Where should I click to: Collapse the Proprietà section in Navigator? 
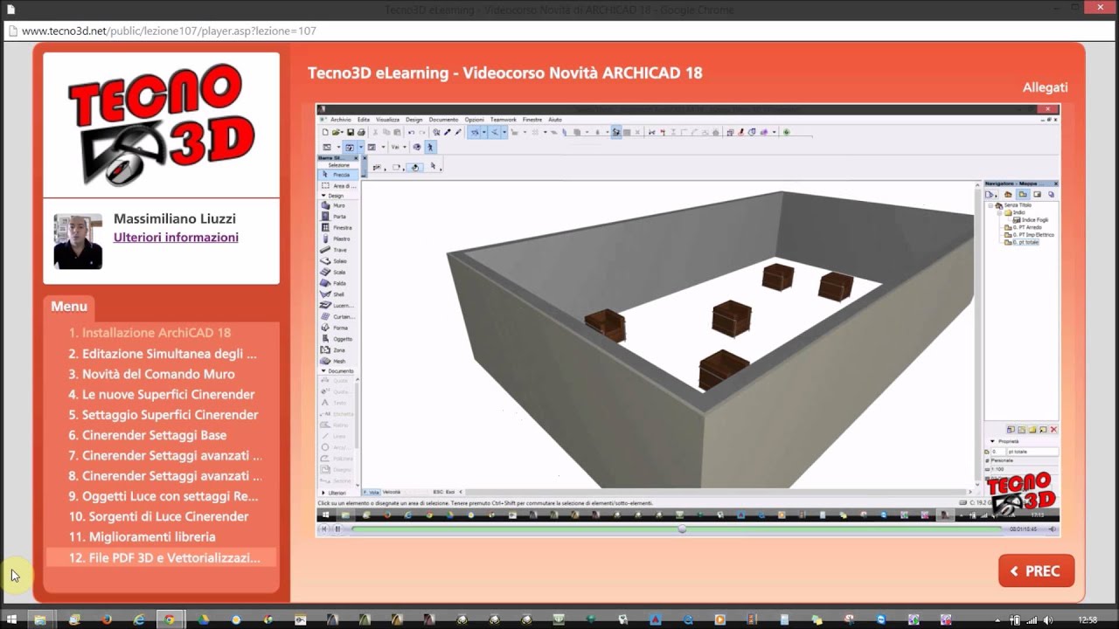tap(992, 441)
